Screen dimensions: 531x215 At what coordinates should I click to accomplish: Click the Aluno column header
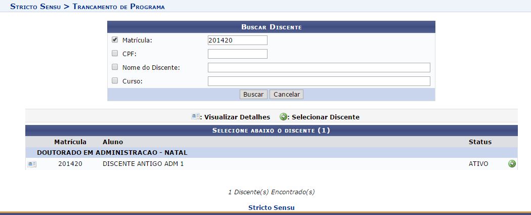[x=112, y=142]
